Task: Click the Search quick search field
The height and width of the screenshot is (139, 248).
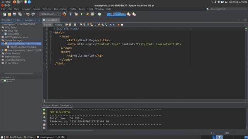Action: click(x=229, y=9)
